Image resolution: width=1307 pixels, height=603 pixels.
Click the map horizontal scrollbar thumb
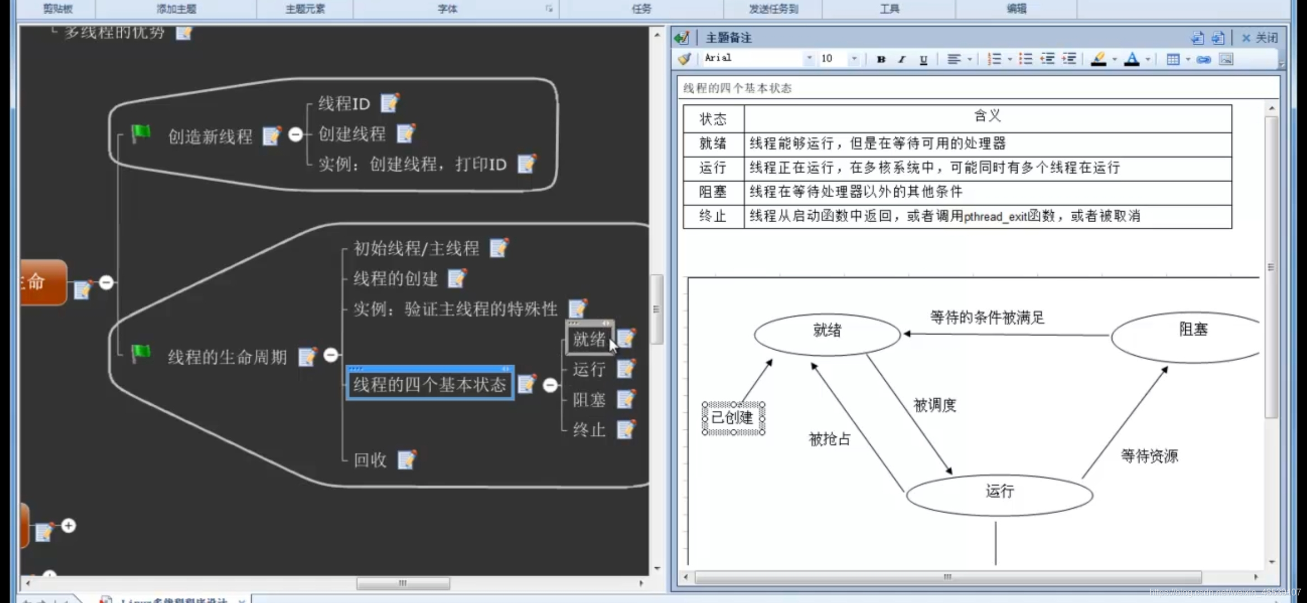tap(403, 583)
